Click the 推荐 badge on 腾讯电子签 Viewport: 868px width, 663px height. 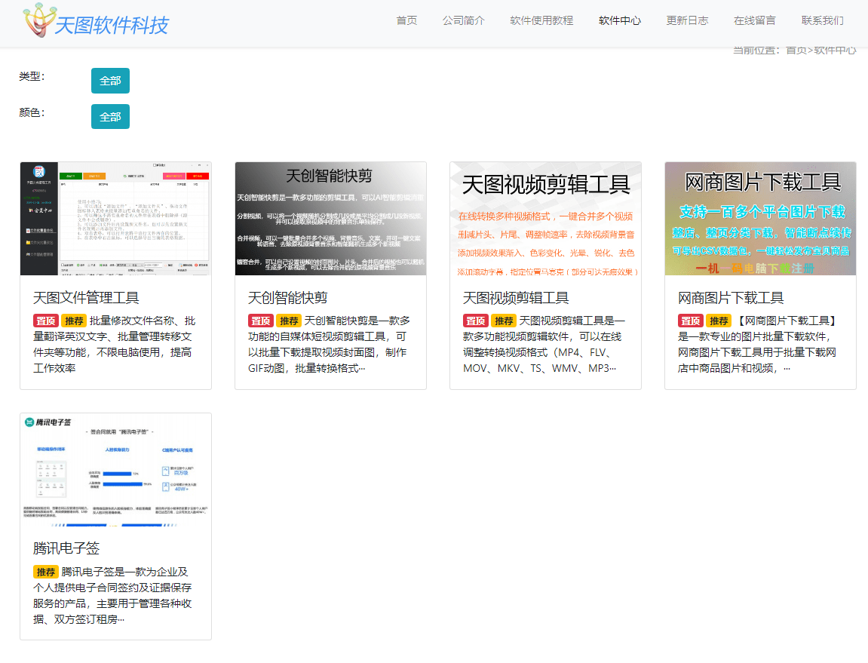(x=47, y=572)
